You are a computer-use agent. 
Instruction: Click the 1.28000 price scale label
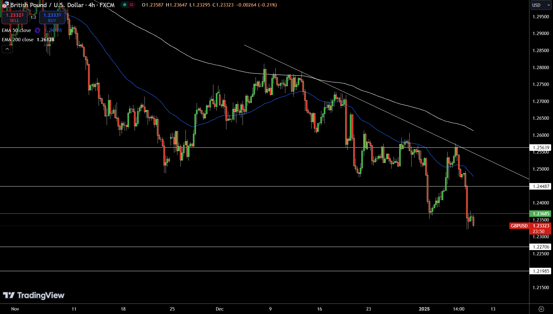click(x=541, y=68)
